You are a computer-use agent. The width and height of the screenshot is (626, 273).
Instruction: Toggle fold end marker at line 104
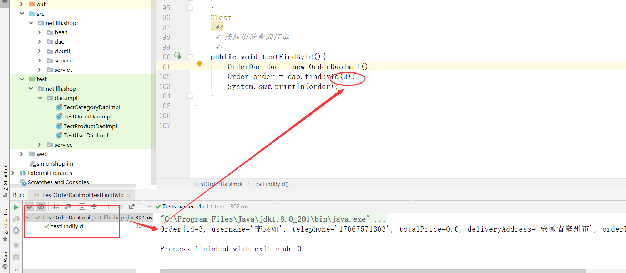[190, 96]
